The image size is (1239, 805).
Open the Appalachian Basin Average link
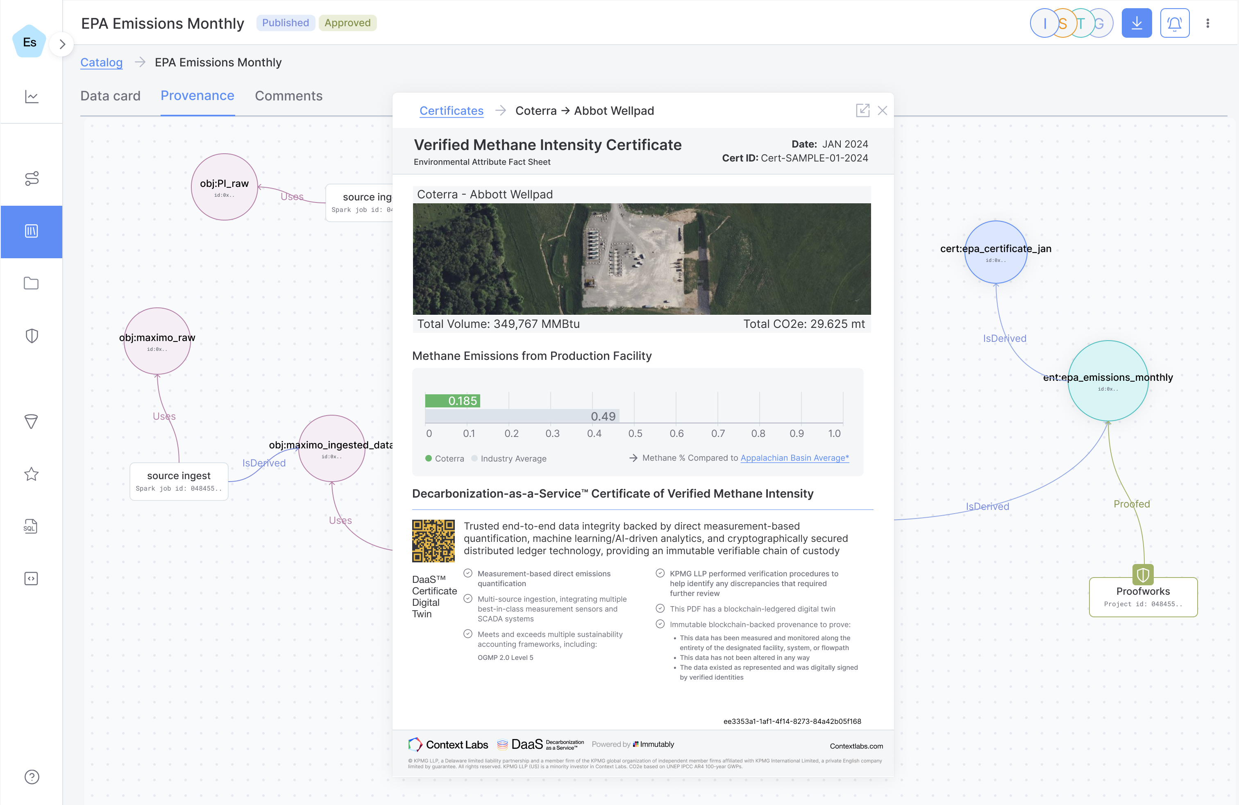tap(794, 458)
